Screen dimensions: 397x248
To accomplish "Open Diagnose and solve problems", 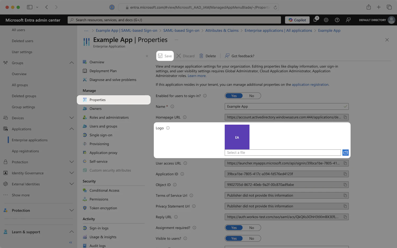I will tap(113, 80).
